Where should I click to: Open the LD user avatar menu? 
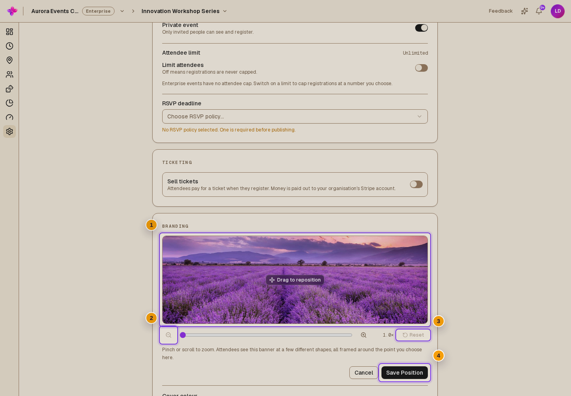[558, 11]
